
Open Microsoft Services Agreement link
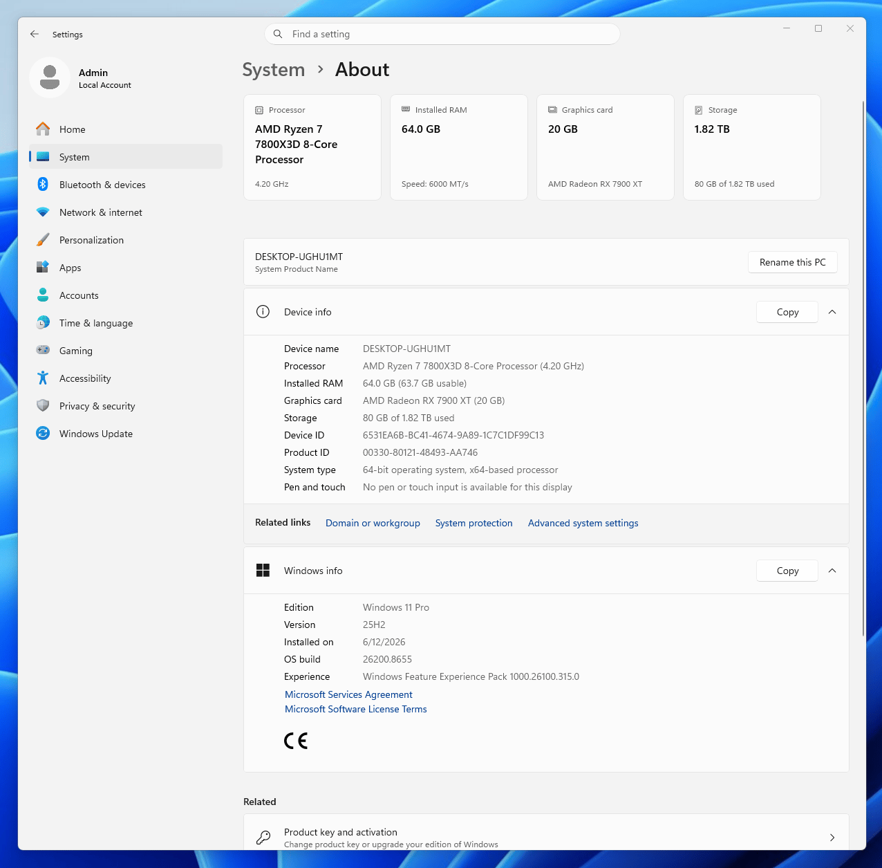click(x=348, y=694)
